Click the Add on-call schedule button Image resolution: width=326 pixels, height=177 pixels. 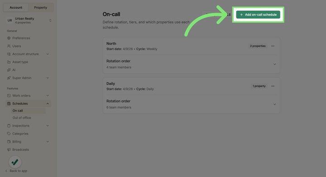pyautogui.click(x=258, y=15)
